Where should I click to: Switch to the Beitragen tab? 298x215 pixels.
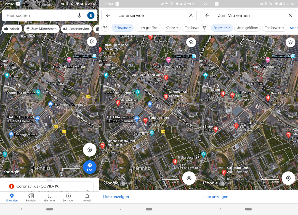68,198
